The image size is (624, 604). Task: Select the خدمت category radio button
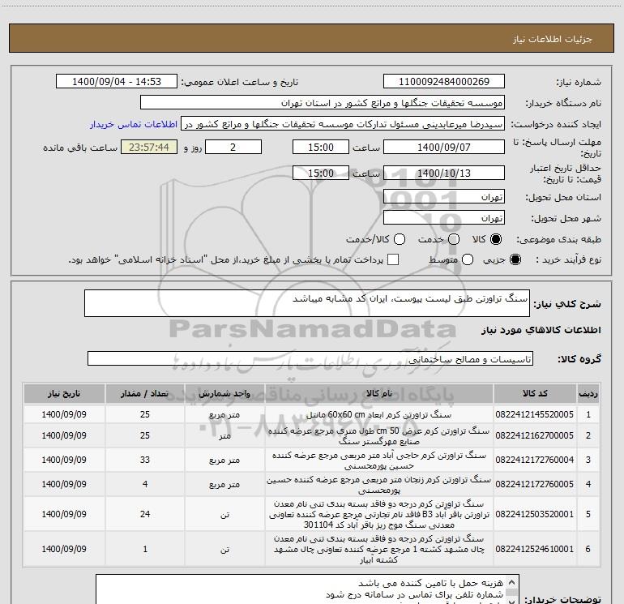click(454, 239)
